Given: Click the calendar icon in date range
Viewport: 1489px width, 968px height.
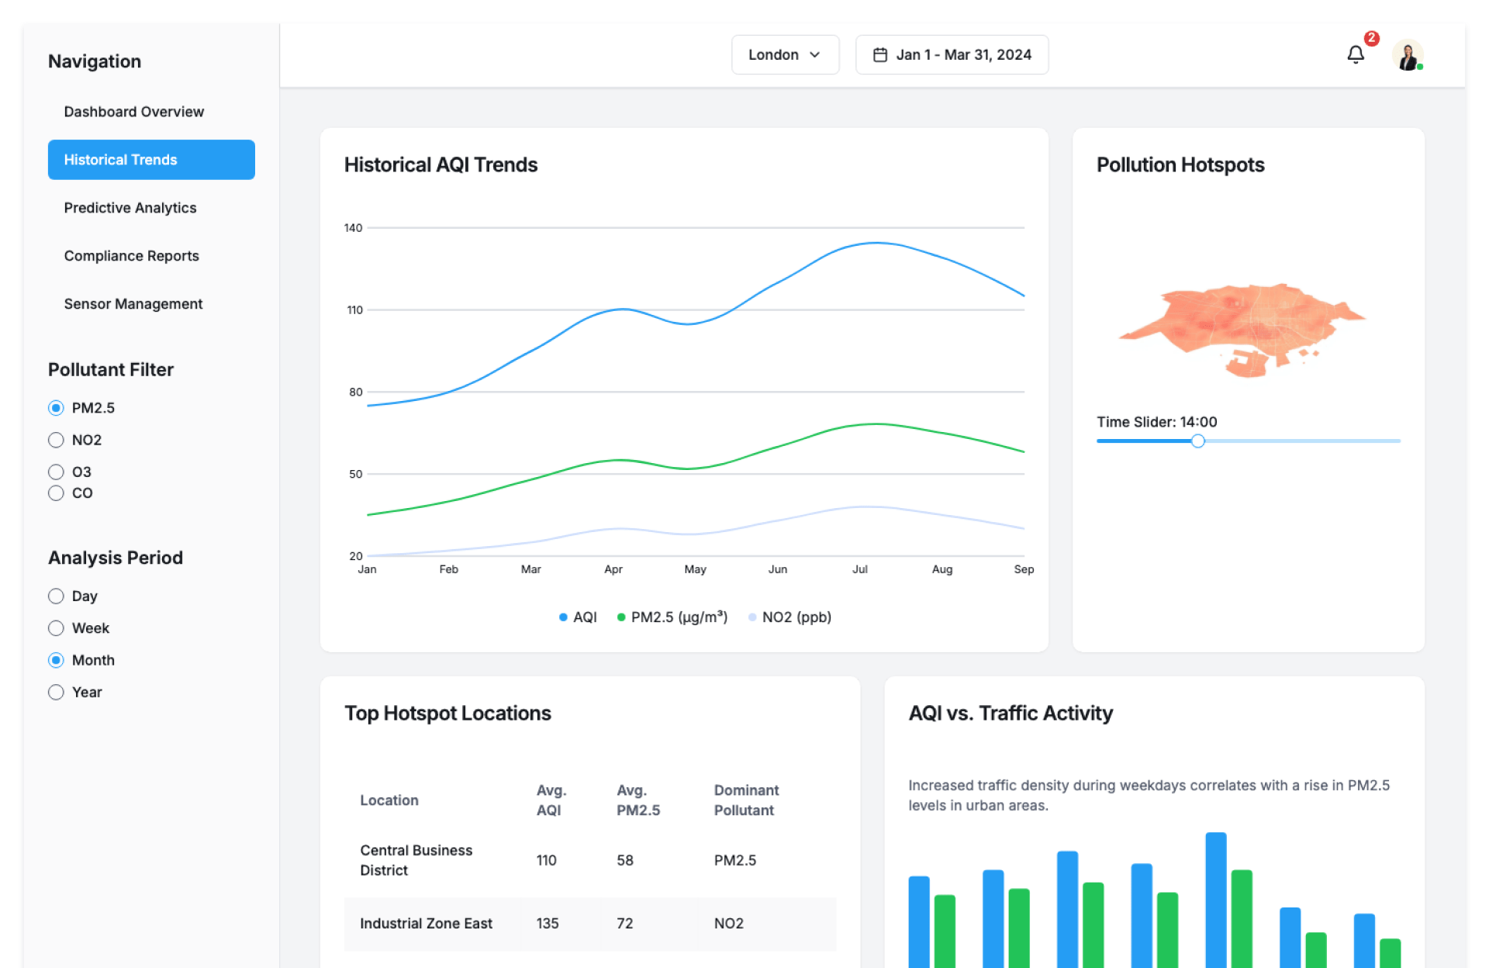Looking at the screenshot, I should pyautogui.click(x=879, y=55).
